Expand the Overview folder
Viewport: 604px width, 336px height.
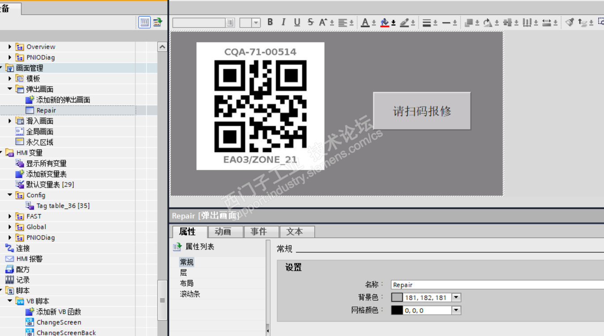pyautogui.click(x=10, y=47)
